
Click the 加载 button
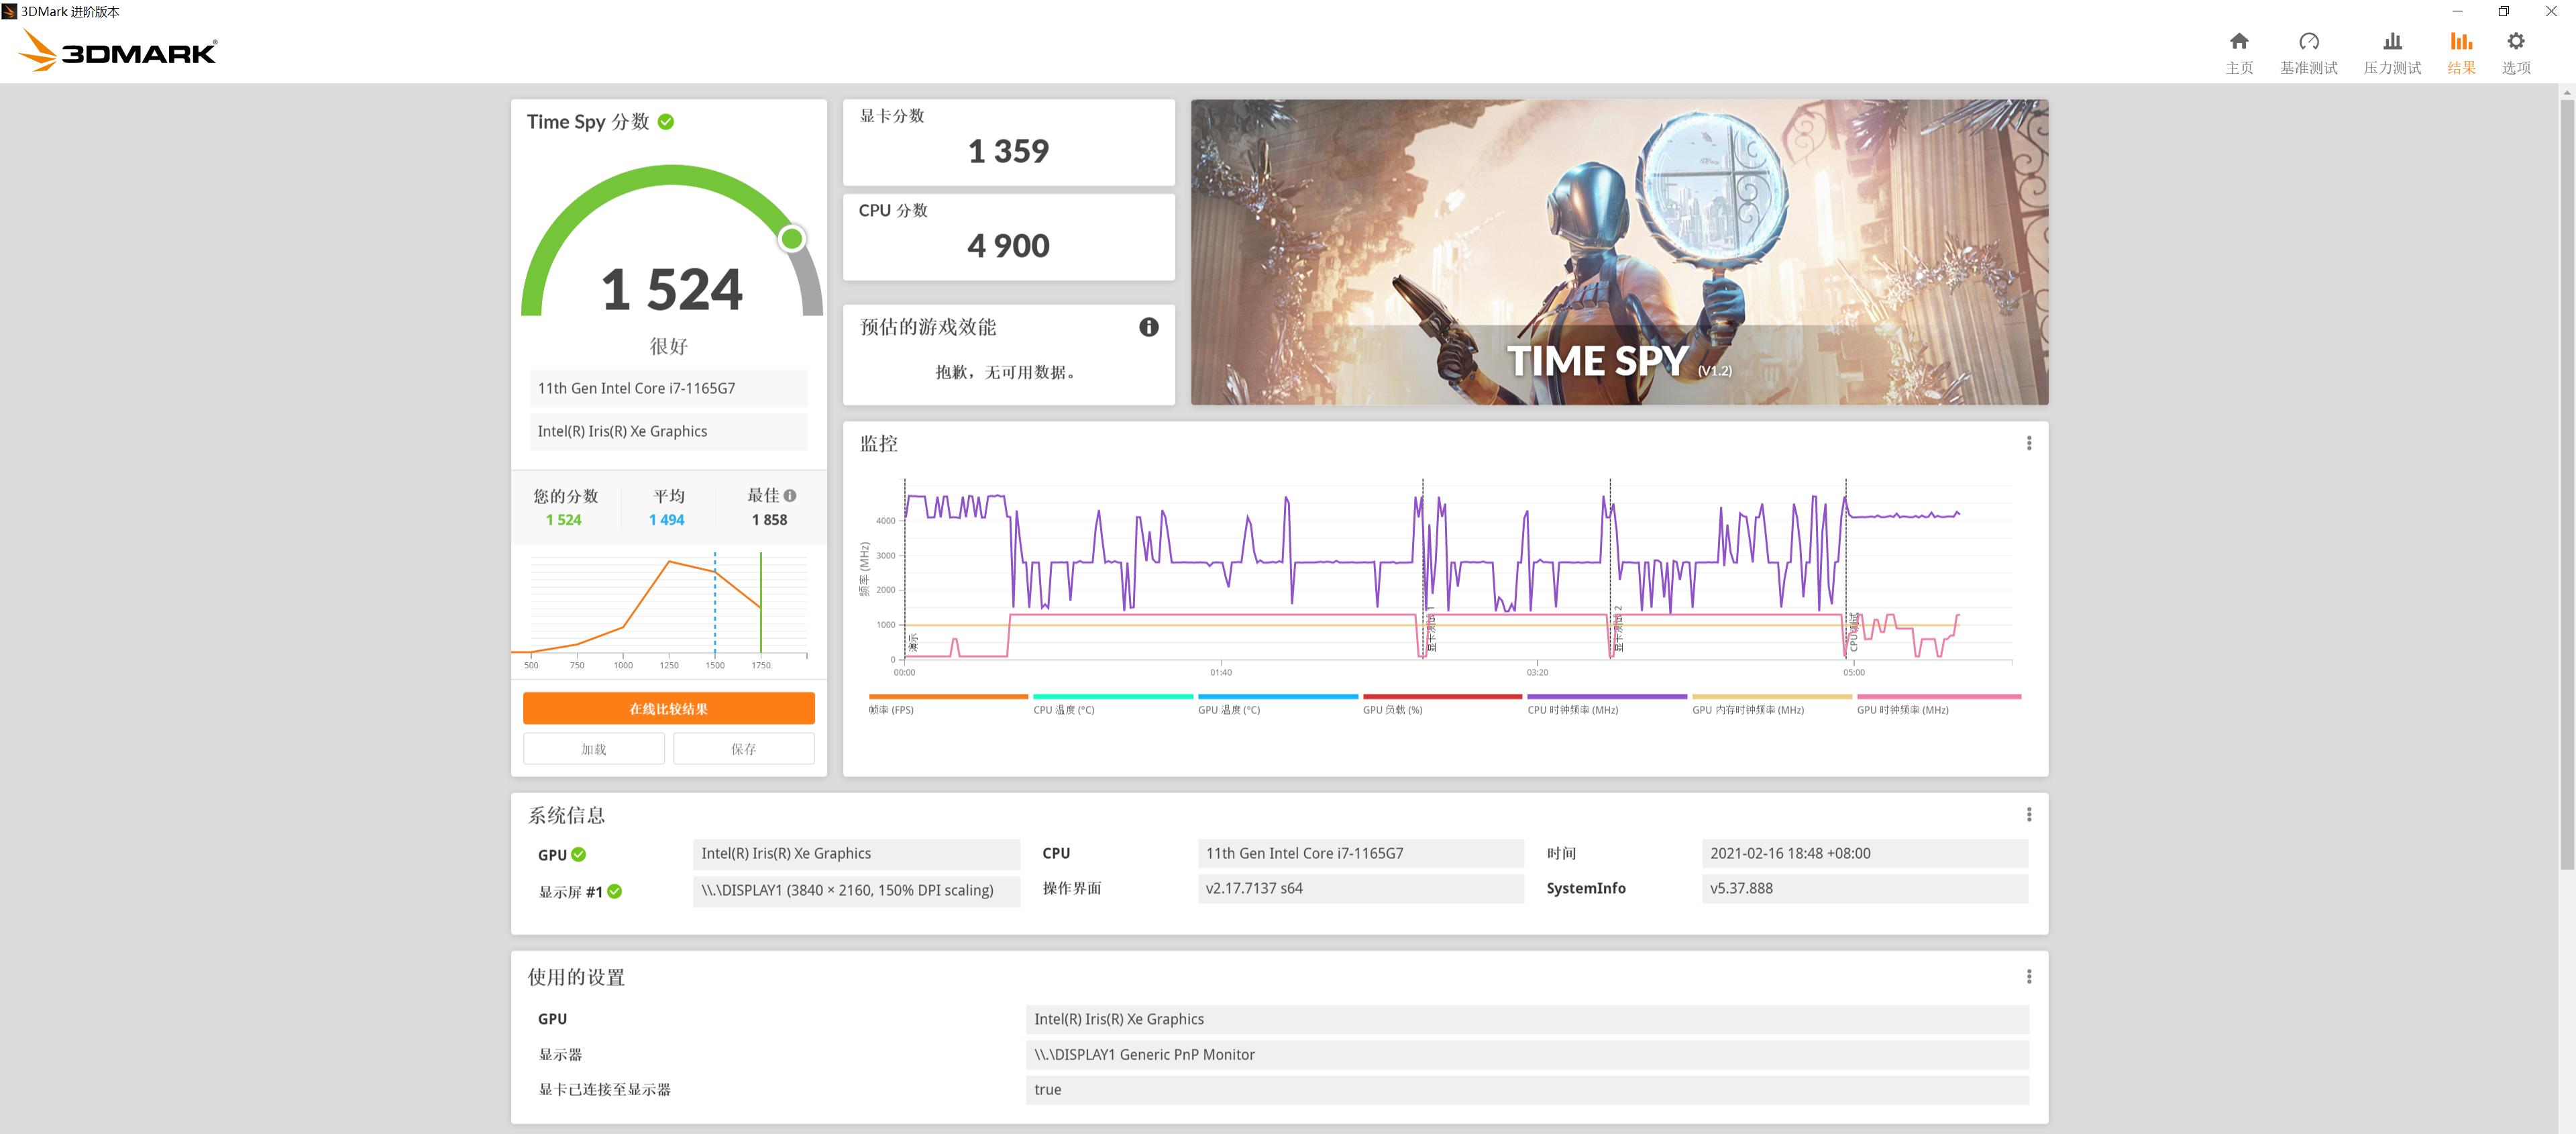pos(593,749)
